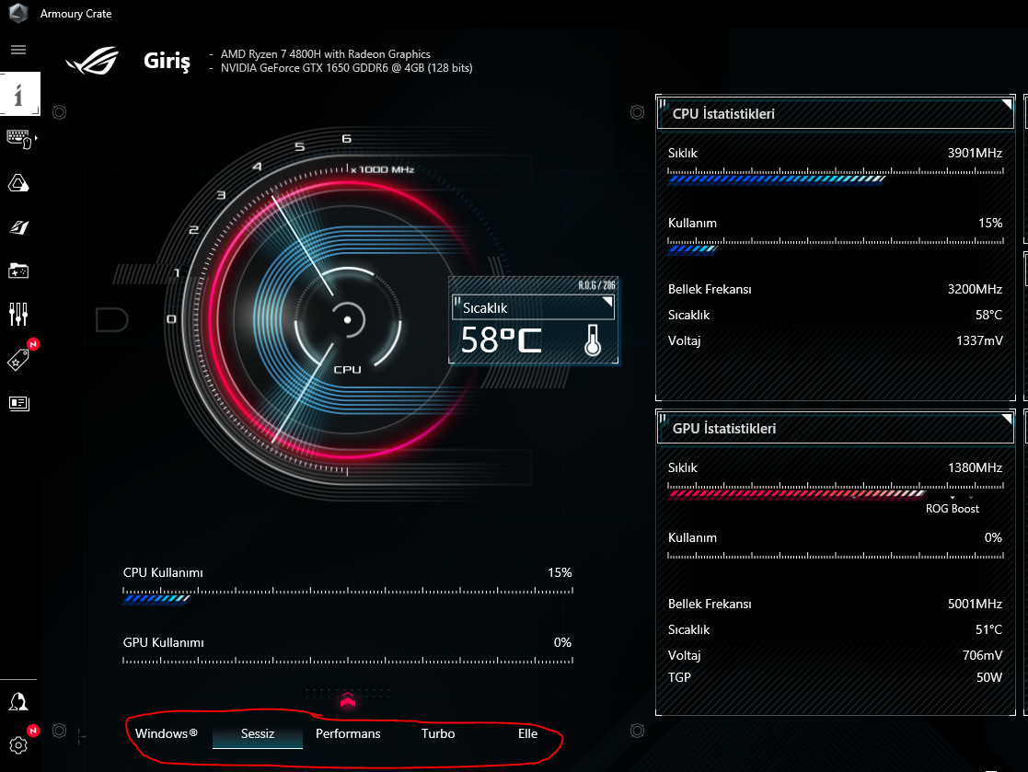Click the 58°C temperature readout
This screenshot has width=1028, height=772.
(x=502, y=340)
